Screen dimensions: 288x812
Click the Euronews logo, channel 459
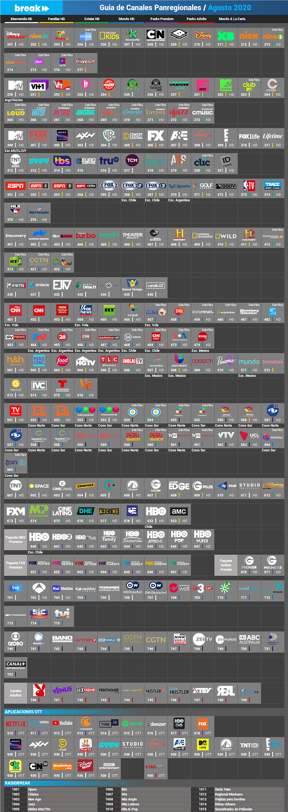tap(202, 311)
